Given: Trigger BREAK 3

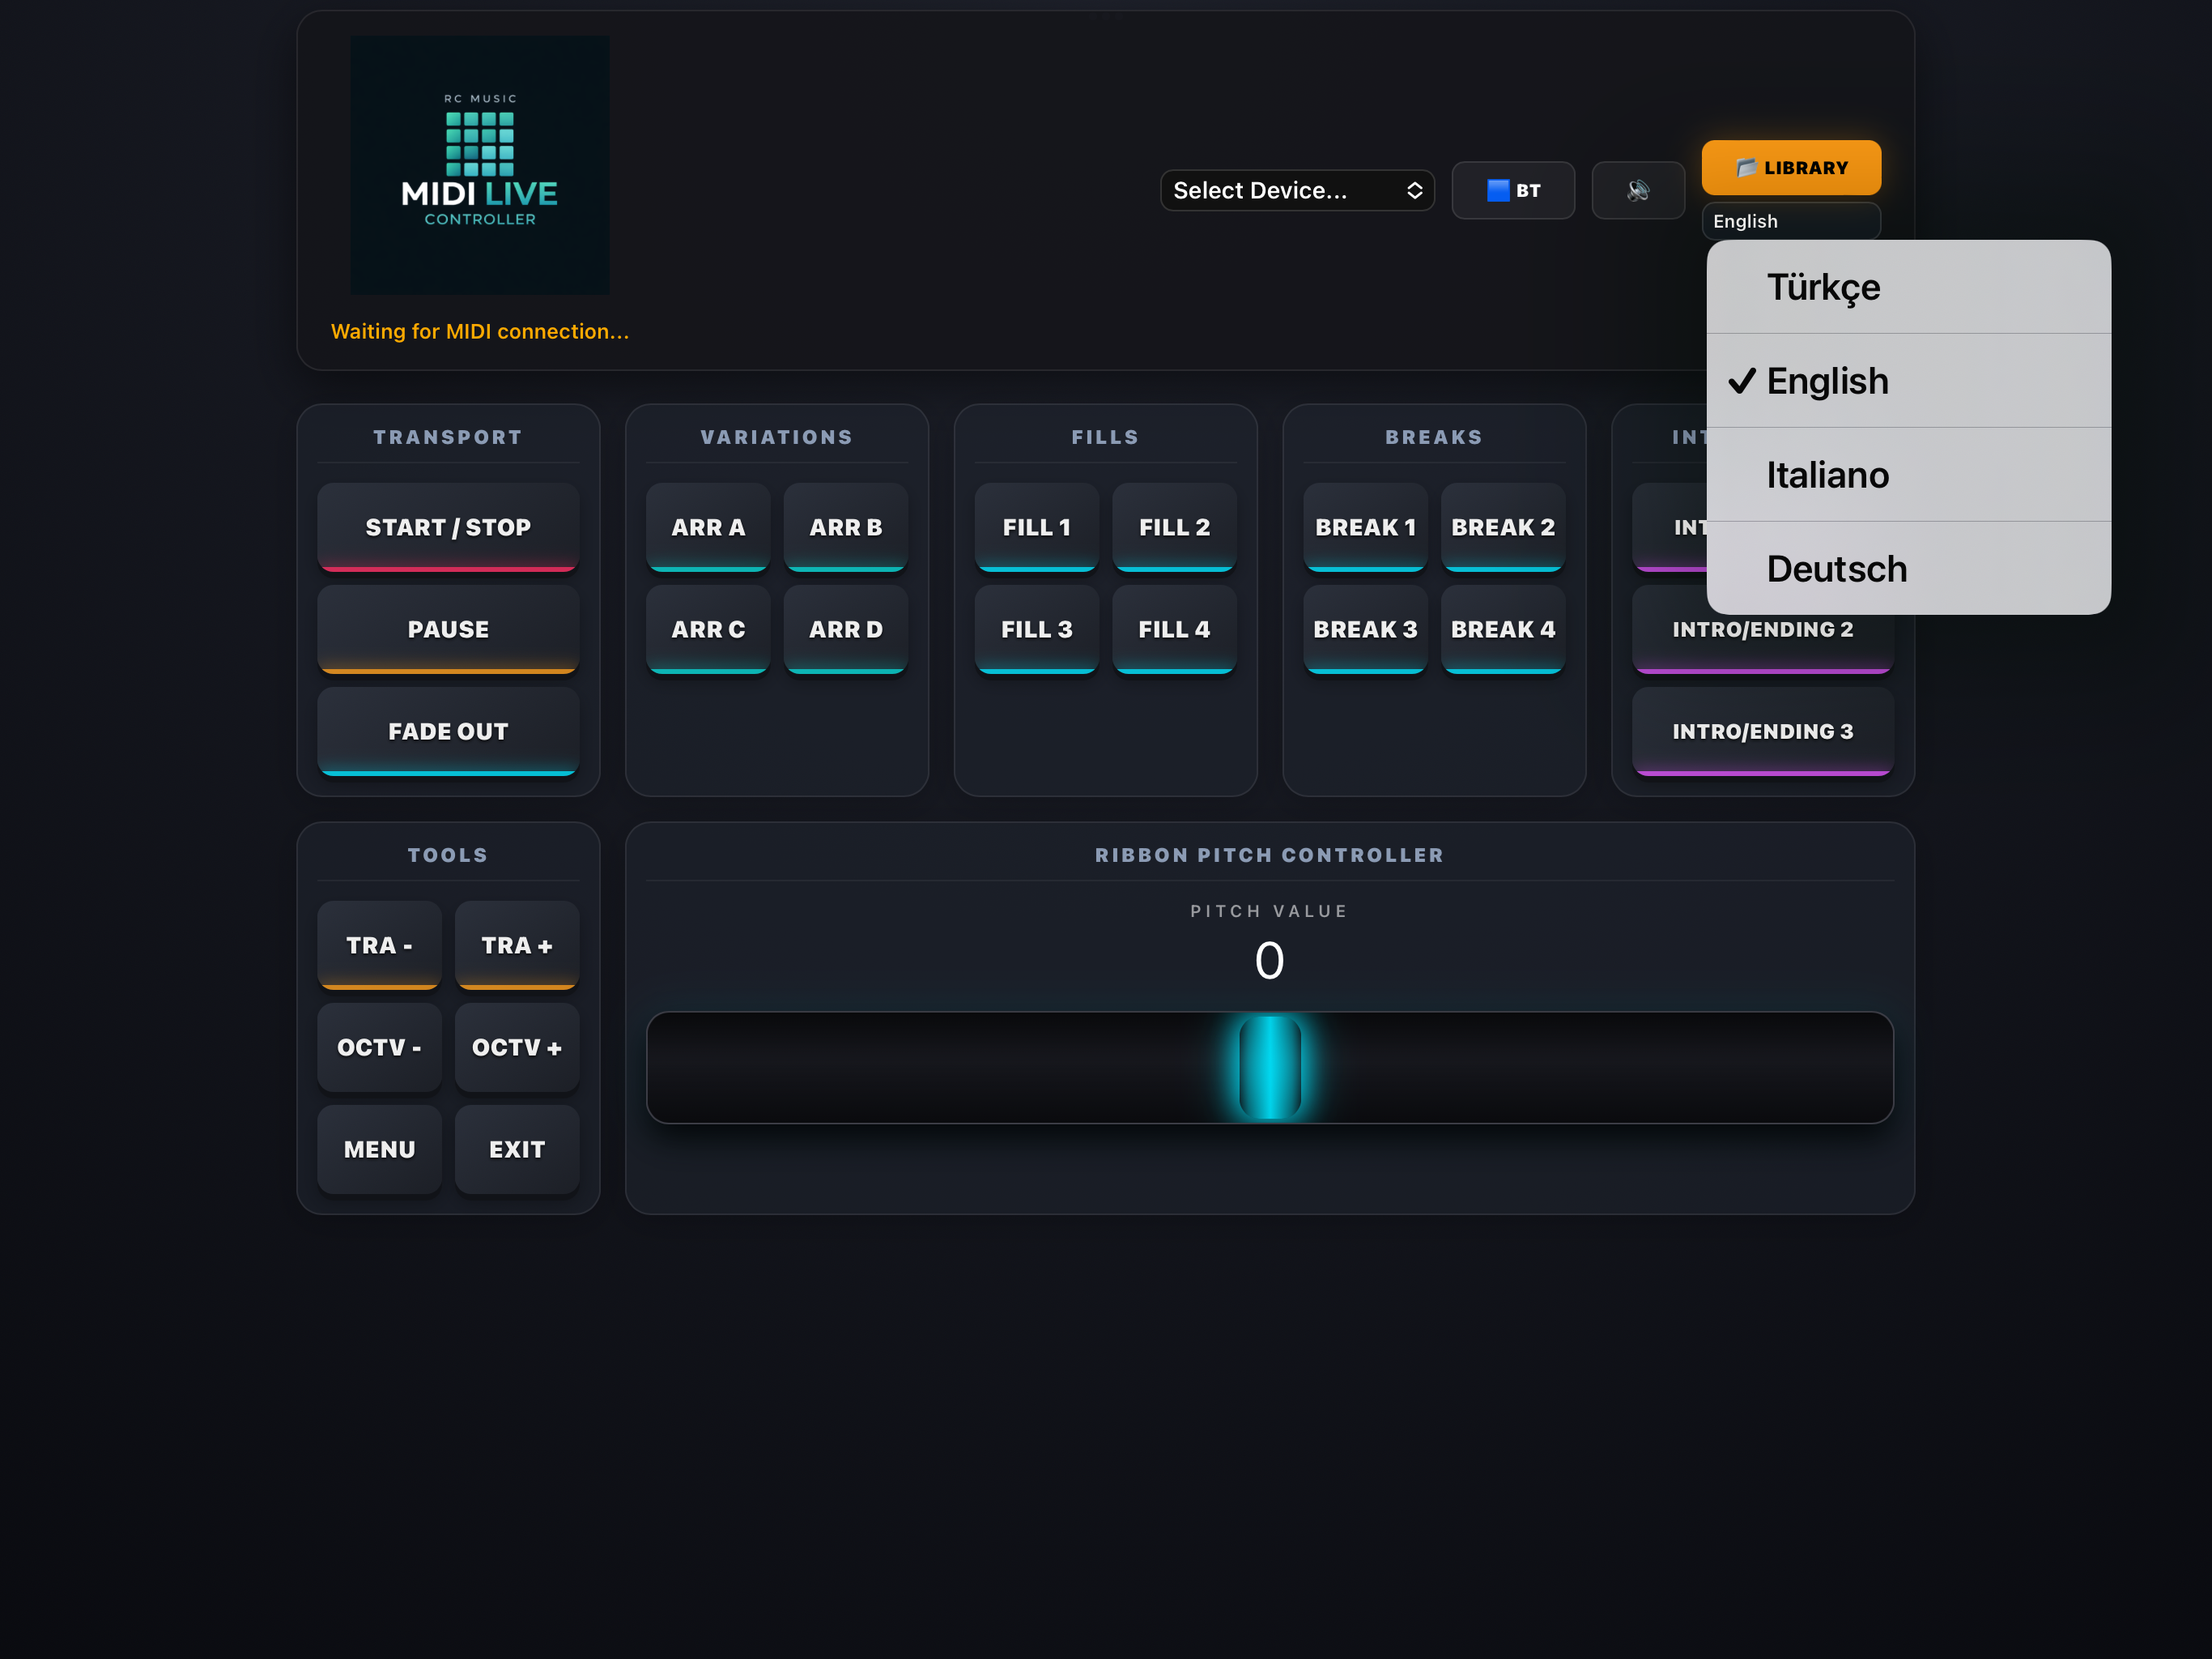Looking at the screenshot, I should click(x=1365, y=629).
